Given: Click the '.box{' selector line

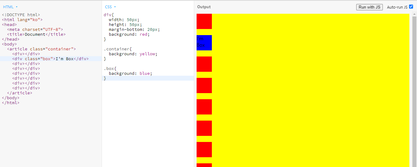Looking at the screenshot, I should pyautogui.click(x=110, y=68).
